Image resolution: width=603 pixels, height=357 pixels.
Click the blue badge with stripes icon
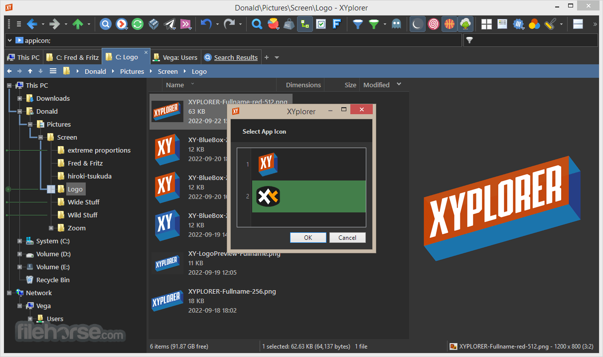pos(518,23)
